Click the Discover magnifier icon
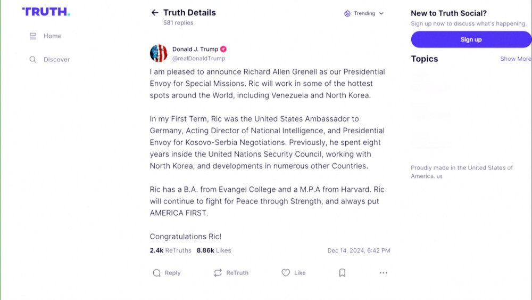 pyautogui.click(x=33, y=60)
